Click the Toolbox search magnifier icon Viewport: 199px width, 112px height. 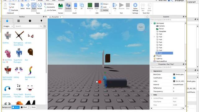coord(41,26)
